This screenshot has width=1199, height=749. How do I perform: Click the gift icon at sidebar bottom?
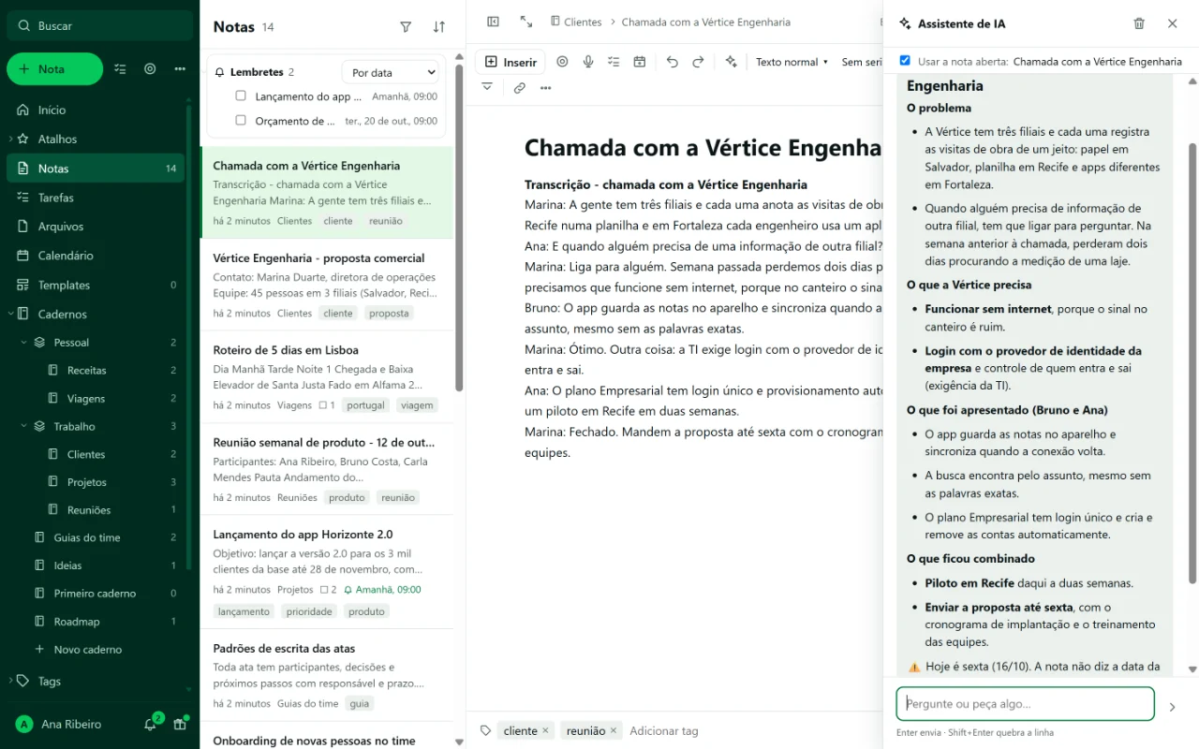click(180, 724)
